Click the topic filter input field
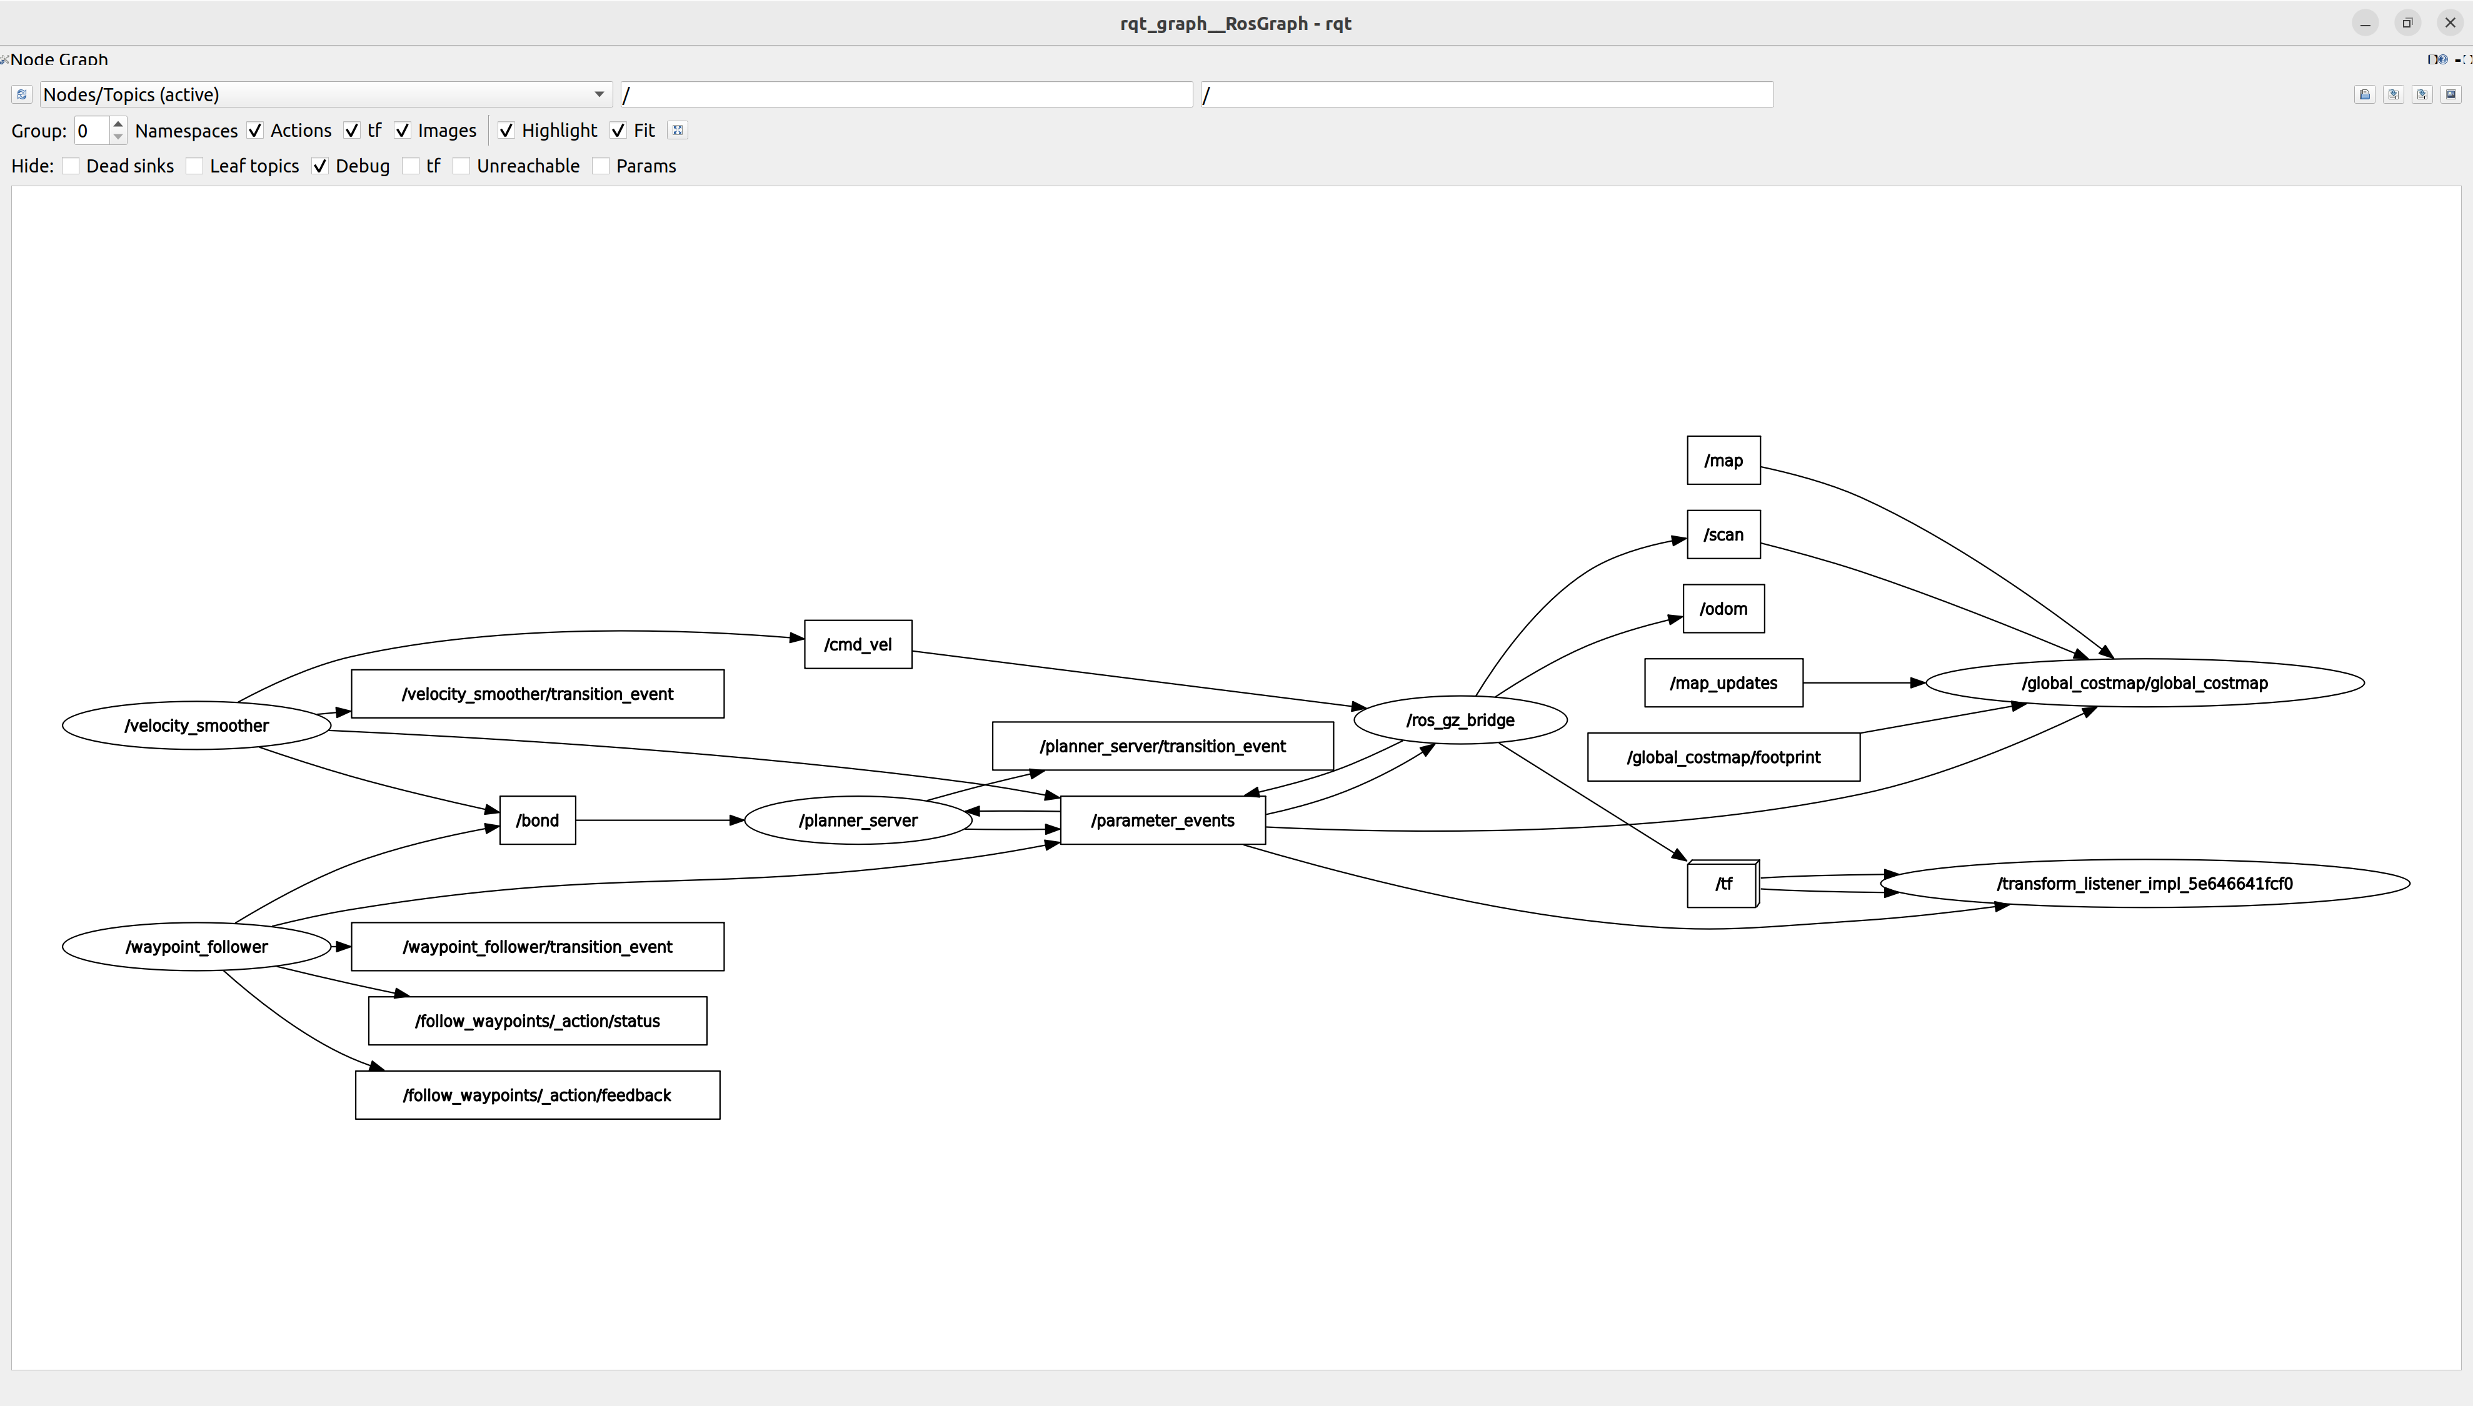Viewport: 2473px width, 1406px height. [x=1487, y=94]
